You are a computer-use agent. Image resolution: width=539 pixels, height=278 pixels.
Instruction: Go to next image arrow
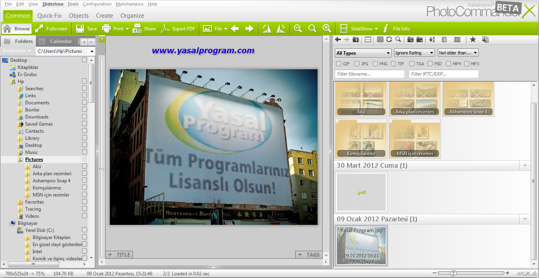pos(249,28)
